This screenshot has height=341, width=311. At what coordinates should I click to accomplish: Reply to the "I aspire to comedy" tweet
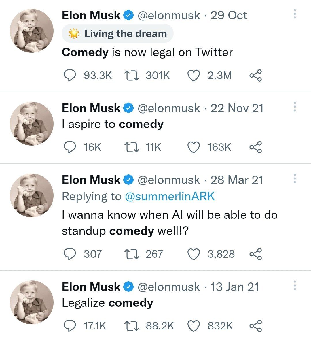69,147
